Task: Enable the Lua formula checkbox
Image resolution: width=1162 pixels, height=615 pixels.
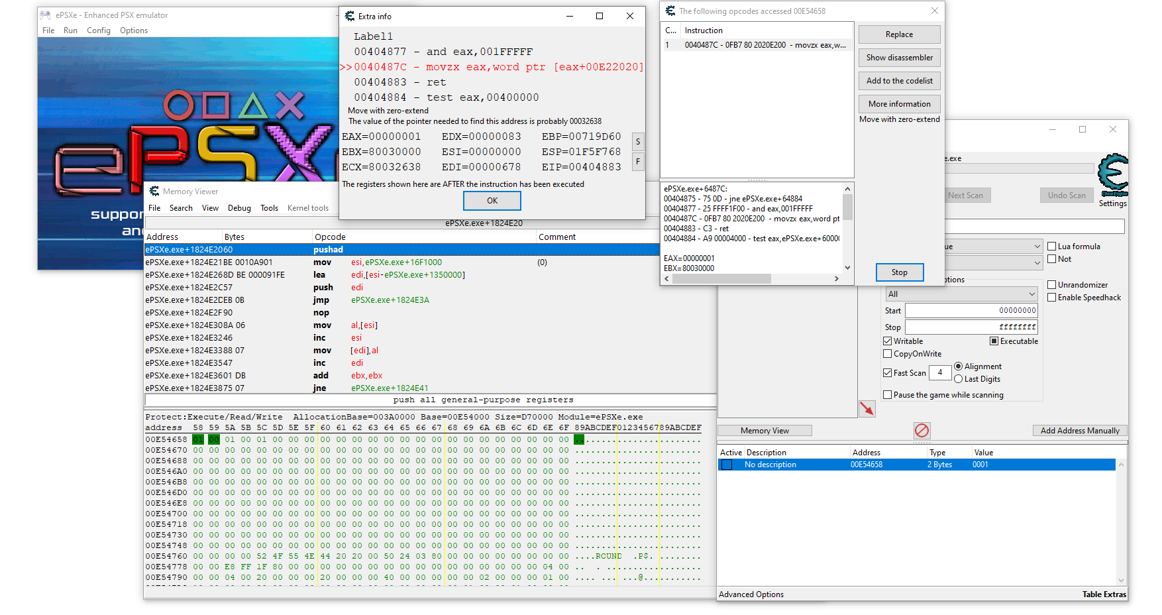Action: tap(1051, 246)
